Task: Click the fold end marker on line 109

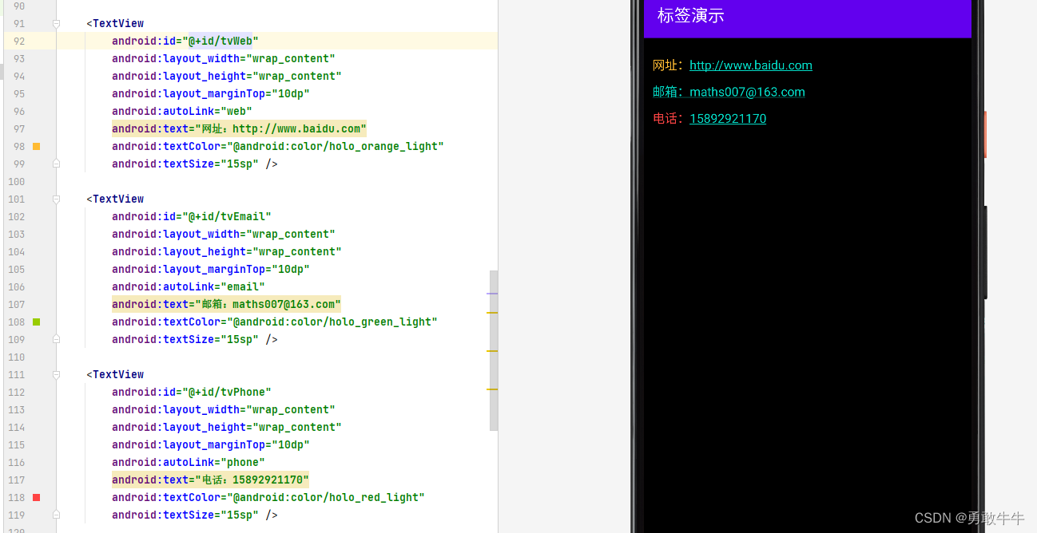Action: 56,339
